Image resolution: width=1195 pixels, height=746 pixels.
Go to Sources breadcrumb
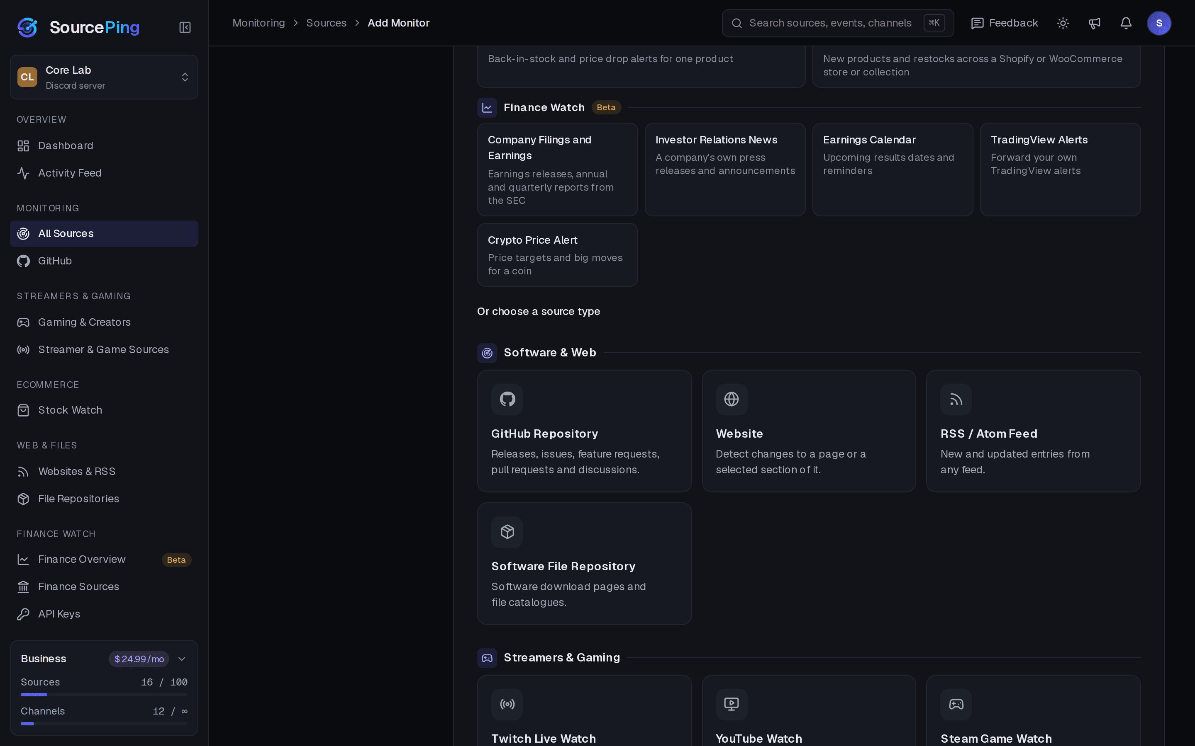point(326,23)
